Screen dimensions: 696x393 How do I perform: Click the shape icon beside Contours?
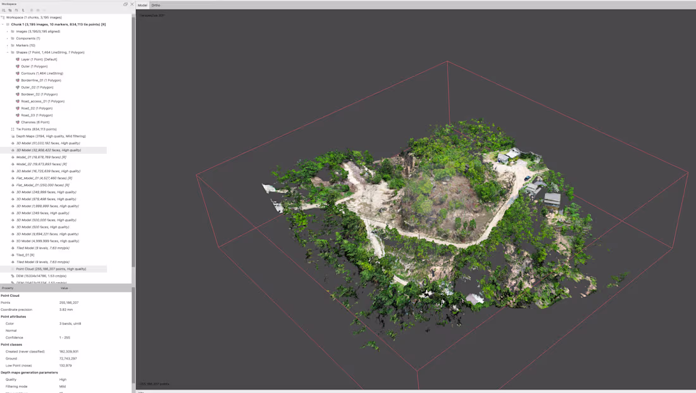pos(17,73)
